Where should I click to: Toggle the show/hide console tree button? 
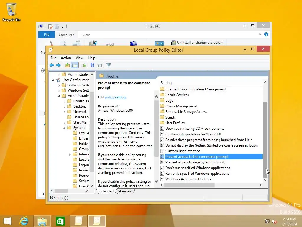coord(74,65)
